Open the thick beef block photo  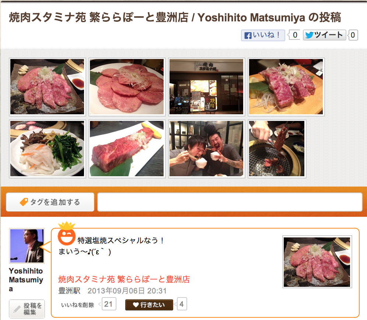point(127,149)
